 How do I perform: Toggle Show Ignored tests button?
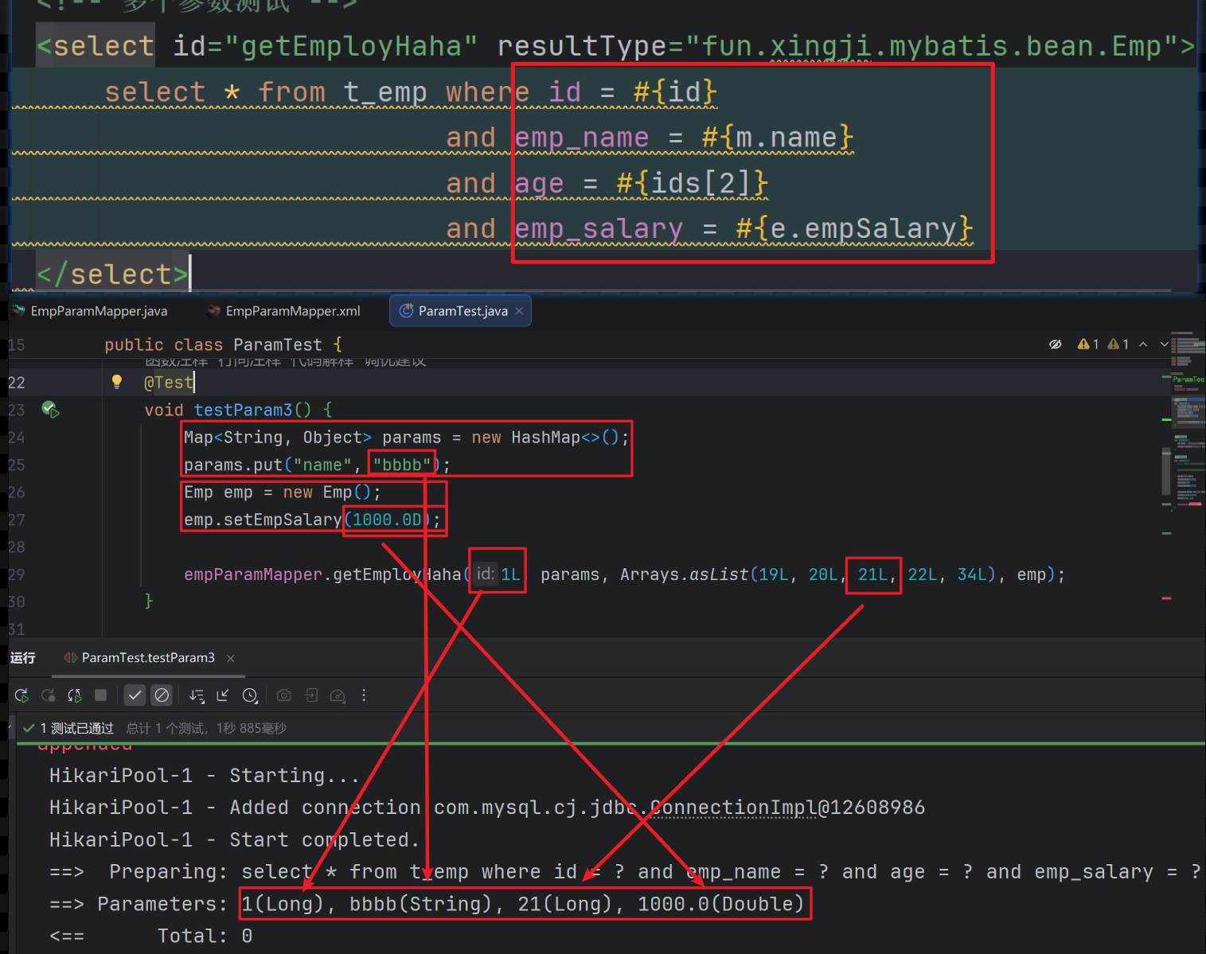(x=162, y=695)
